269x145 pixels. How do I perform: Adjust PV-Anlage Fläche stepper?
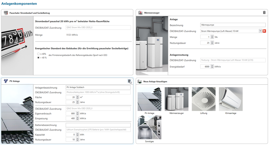coord(77,97)
